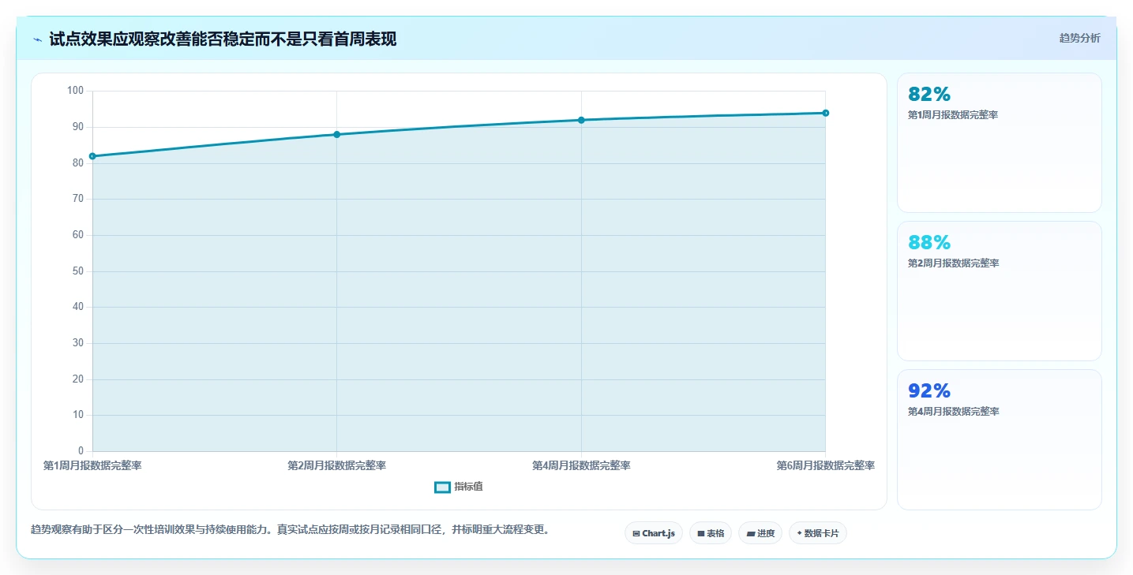
Task: Click x-axis label 第2周月报数据完整率
Action: (337, 465)
